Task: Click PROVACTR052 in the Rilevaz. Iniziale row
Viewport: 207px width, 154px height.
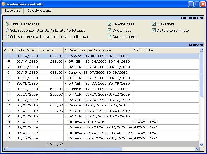Action: (145, 122)
